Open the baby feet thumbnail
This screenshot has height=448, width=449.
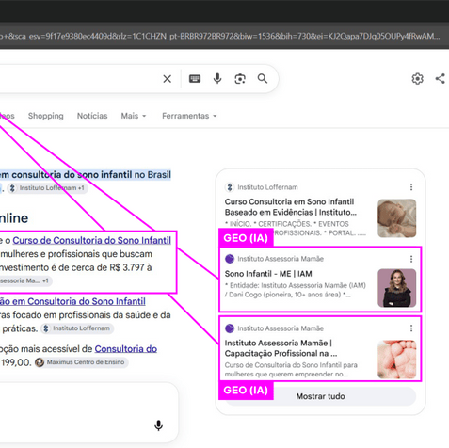(397, 360)
